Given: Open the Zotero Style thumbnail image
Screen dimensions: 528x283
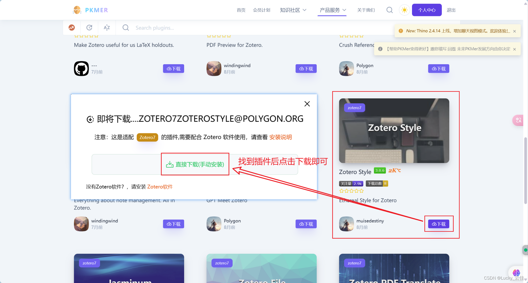Looking at the screenshot, I should click(394, 131).
